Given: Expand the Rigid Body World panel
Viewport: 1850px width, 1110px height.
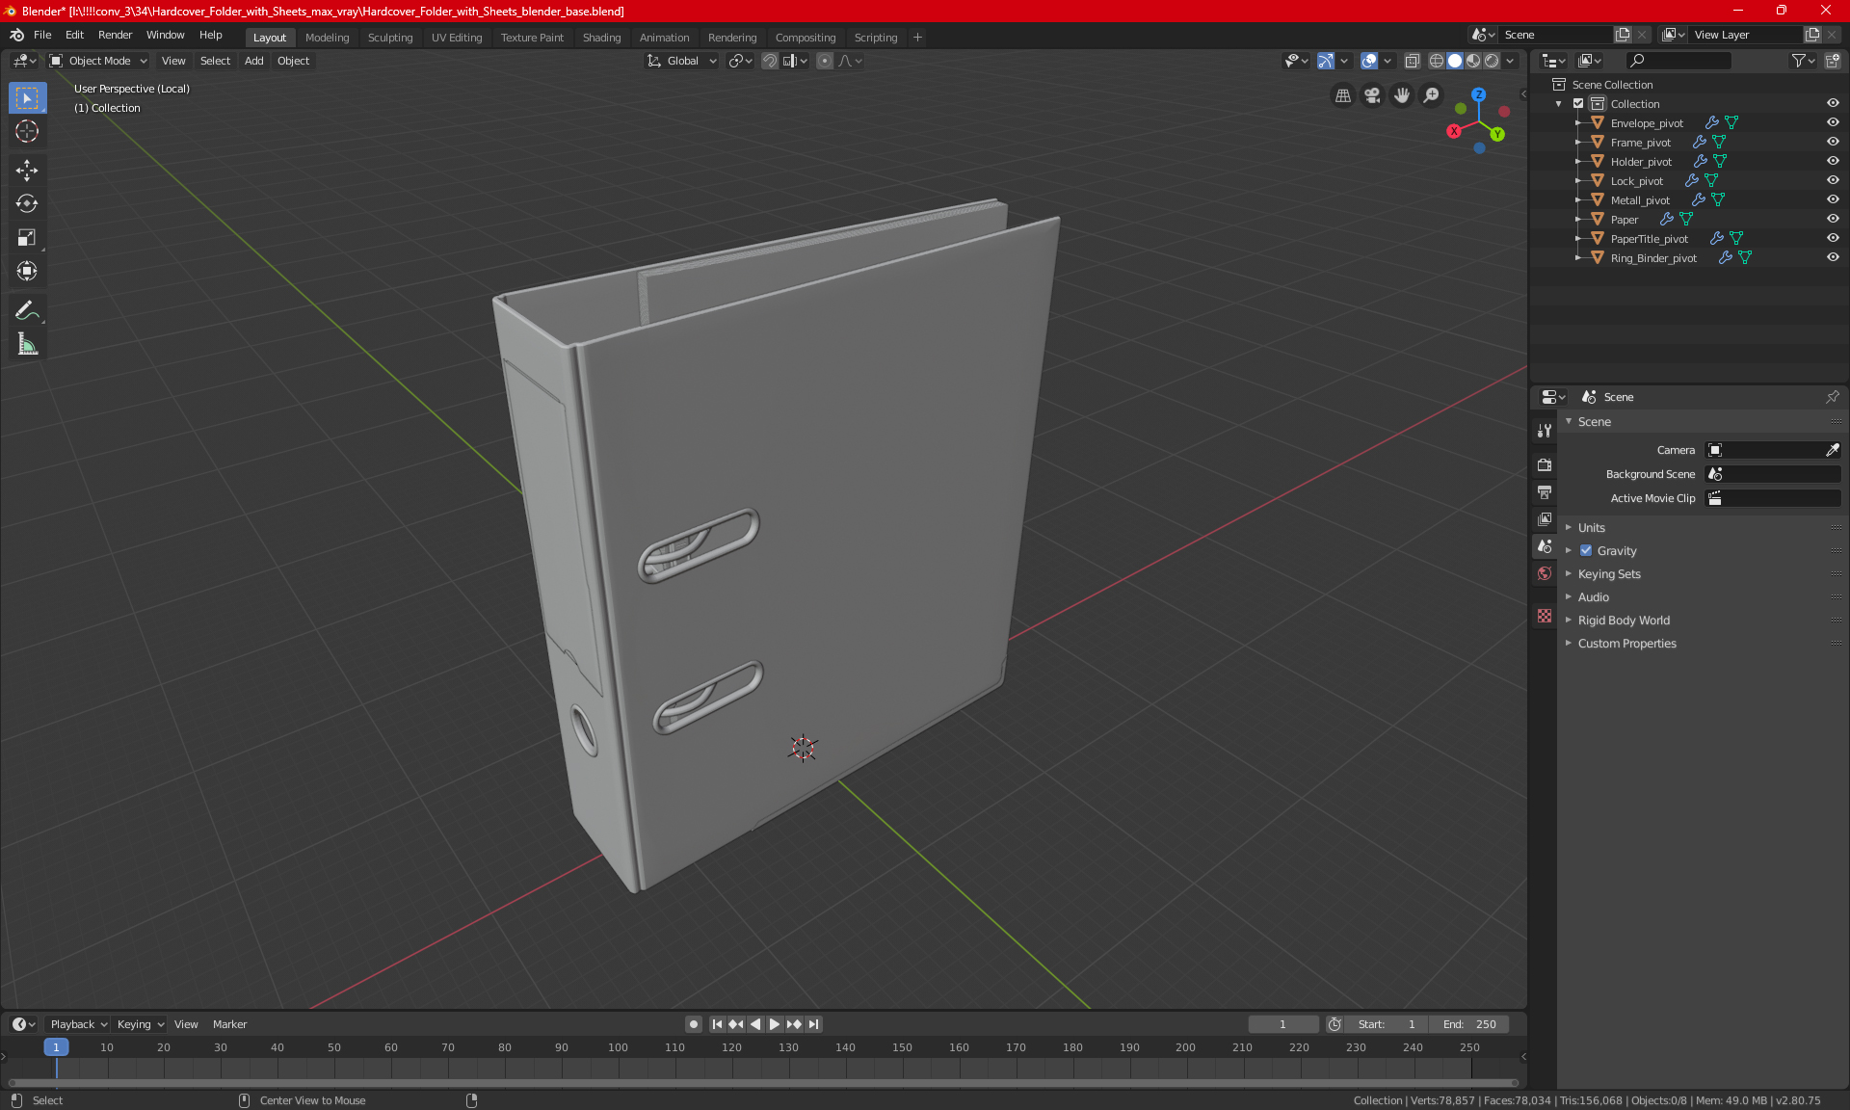Looking at the screenshot, I should point(1624,621).
